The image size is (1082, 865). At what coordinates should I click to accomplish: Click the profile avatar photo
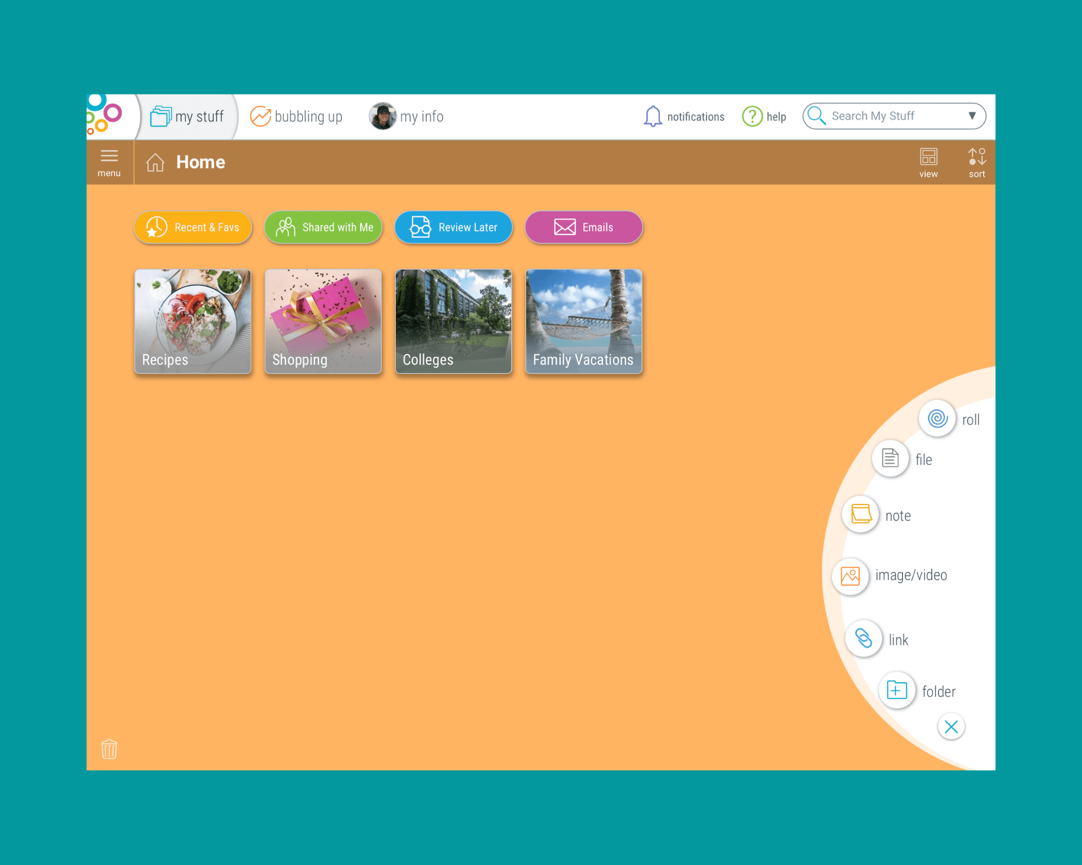click(382, 116)
